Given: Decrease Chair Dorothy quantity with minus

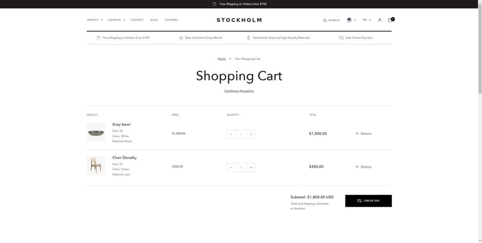Looking at the screenshot, I should (x=231, y=167).
